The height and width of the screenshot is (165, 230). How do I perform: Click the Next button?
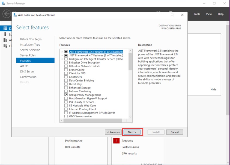click(x=132, y=132)
